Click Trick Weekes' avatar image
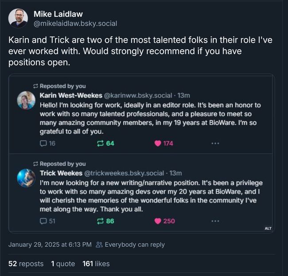The width and height of the screenshot is (288, 276). (x=26, y=178)
